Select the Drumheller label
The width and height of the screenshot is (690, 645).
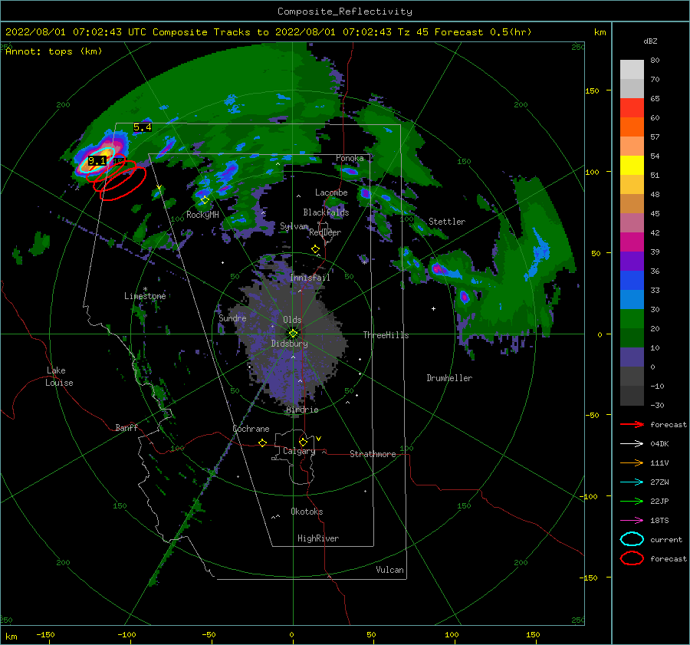coord(449,378)
